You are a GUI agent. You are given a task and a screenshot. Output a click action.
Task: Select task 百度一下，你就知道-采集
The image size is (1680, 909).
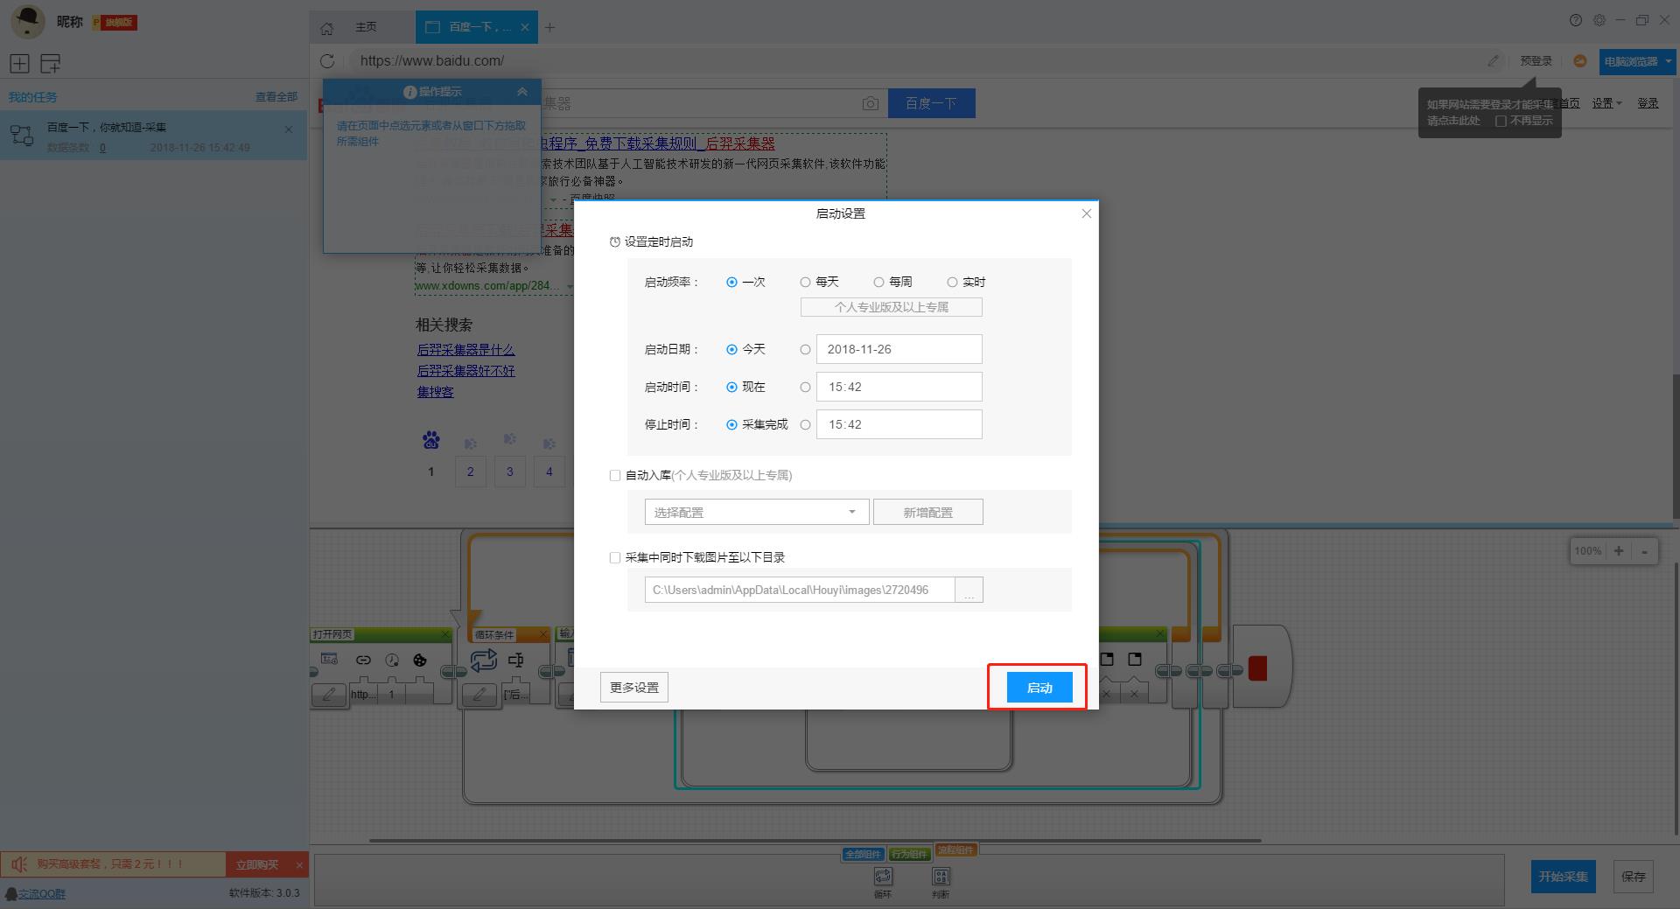153,136
